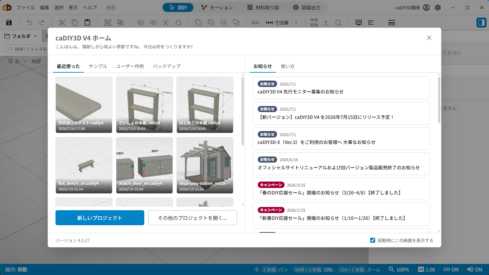Toggle the sound ON icon in status bar
This screenshot has width=489, height=275.
pyautogui.click(x=474, y=270)
